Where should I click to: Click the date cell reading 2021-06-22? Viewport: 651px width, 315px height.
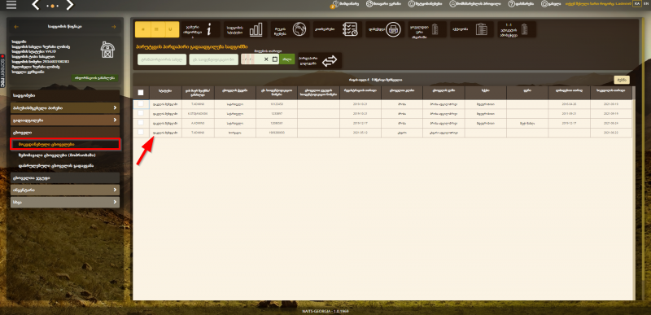(x=611, y=132)
